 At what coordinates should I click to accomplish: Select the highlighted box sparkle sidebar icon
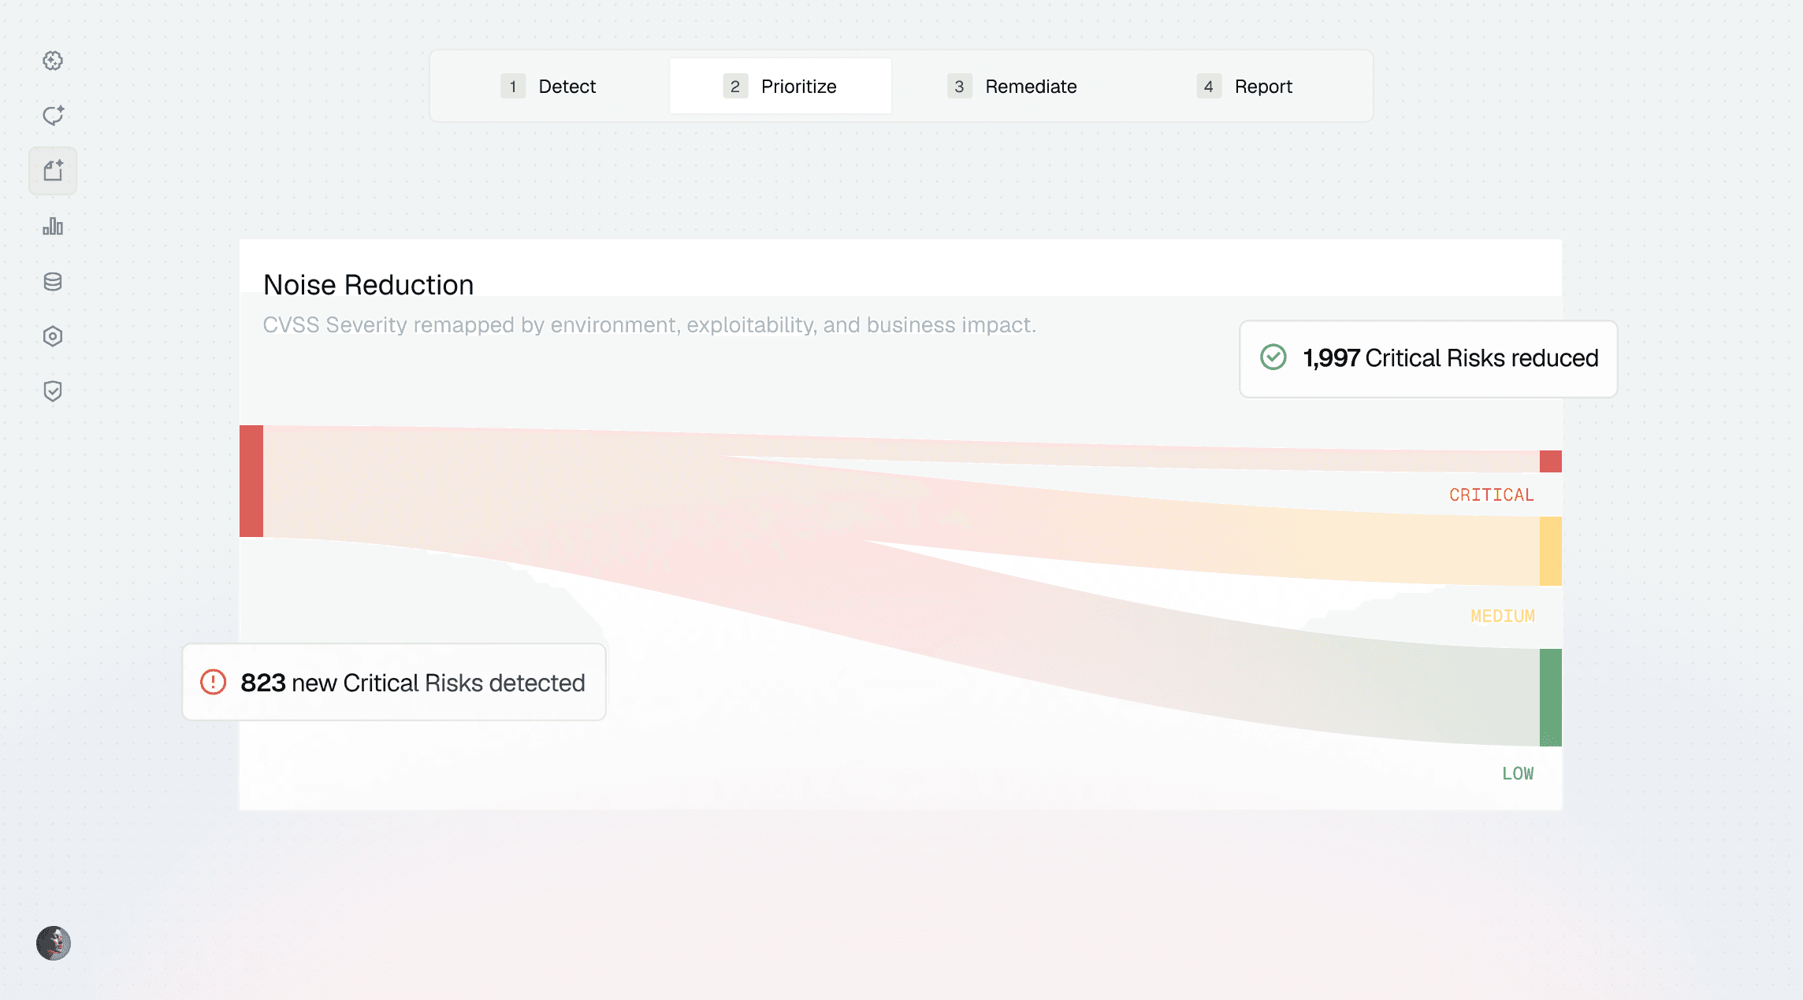53,171
